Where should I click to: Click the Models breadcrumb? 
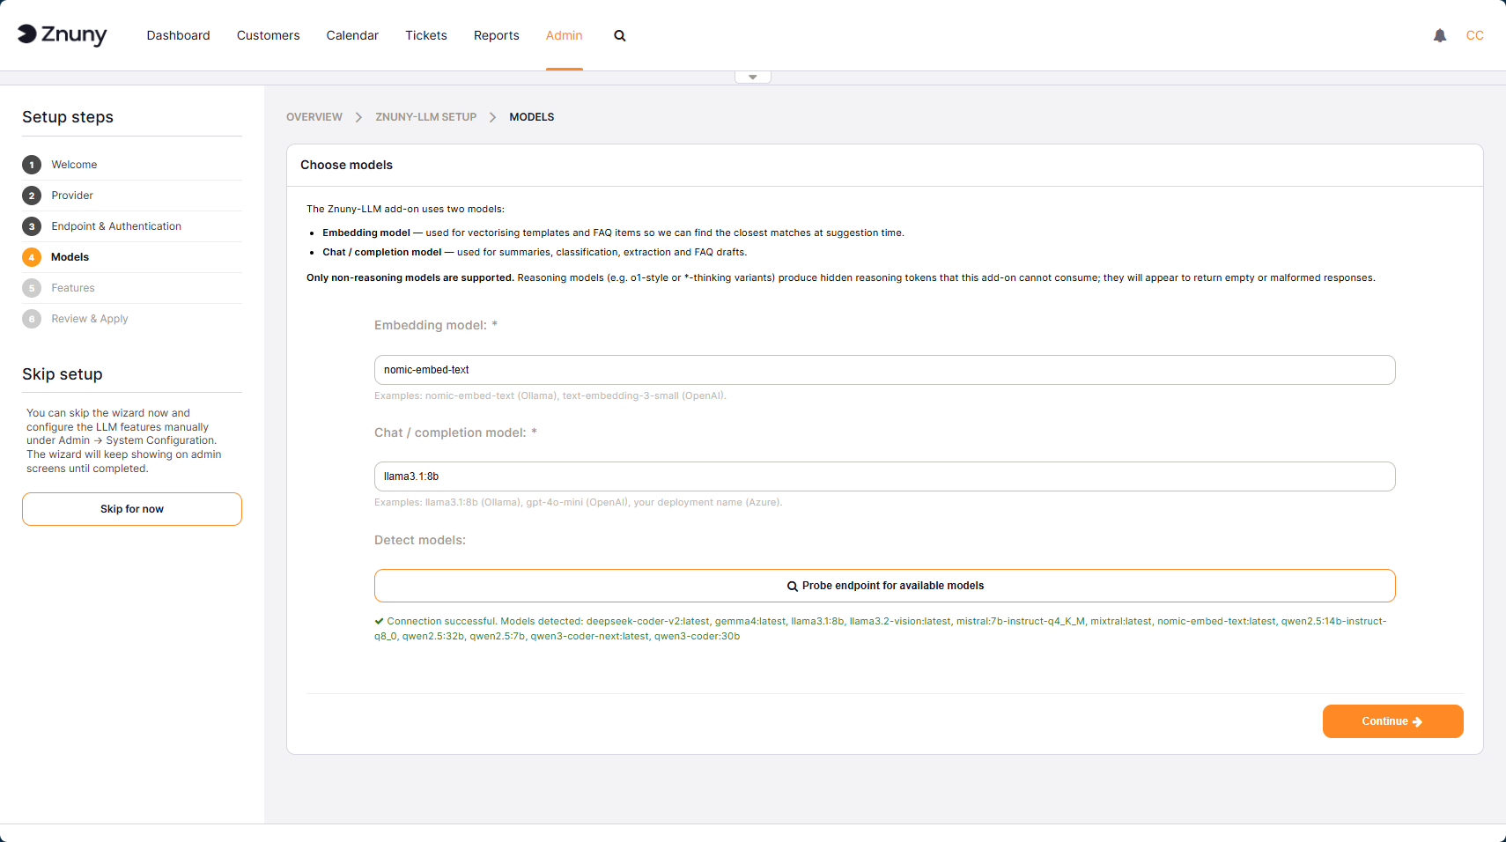(532, 117)
